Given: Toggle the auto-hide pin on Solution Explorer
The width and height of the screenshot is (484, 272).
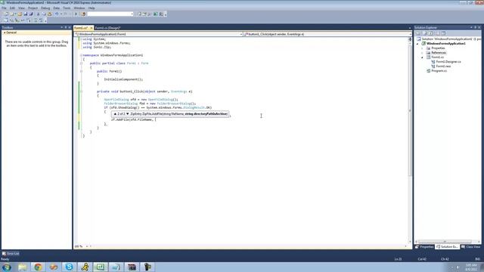Looking at the screenshot, I should click(476, 27).
